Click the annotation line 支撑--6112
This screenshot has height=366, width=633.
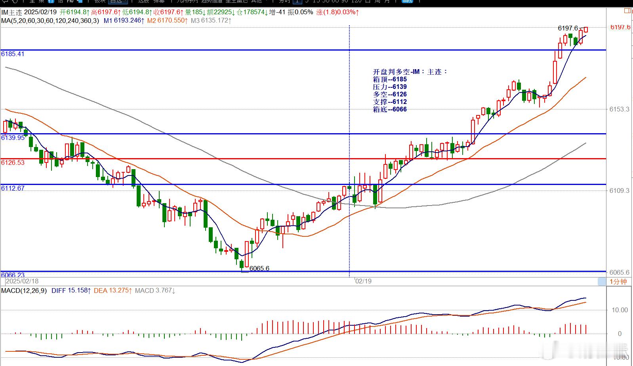point(390,102)
